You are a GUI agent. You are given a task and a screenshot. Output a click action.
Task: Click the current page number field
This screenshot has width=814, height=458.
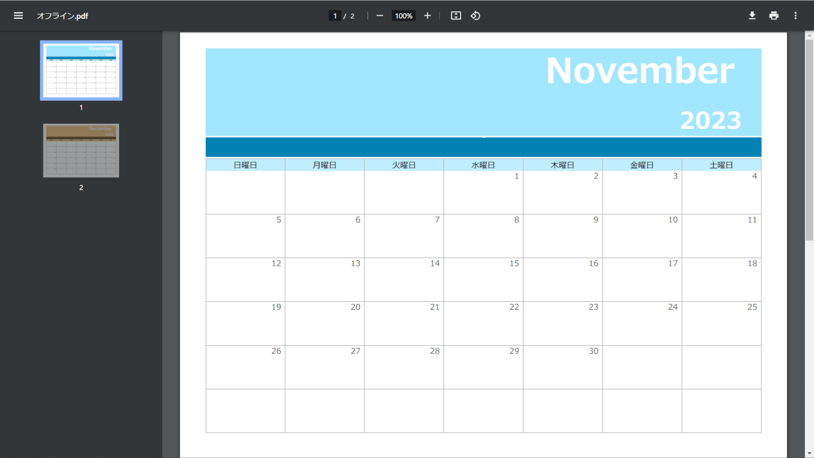(x=335, y=15)
